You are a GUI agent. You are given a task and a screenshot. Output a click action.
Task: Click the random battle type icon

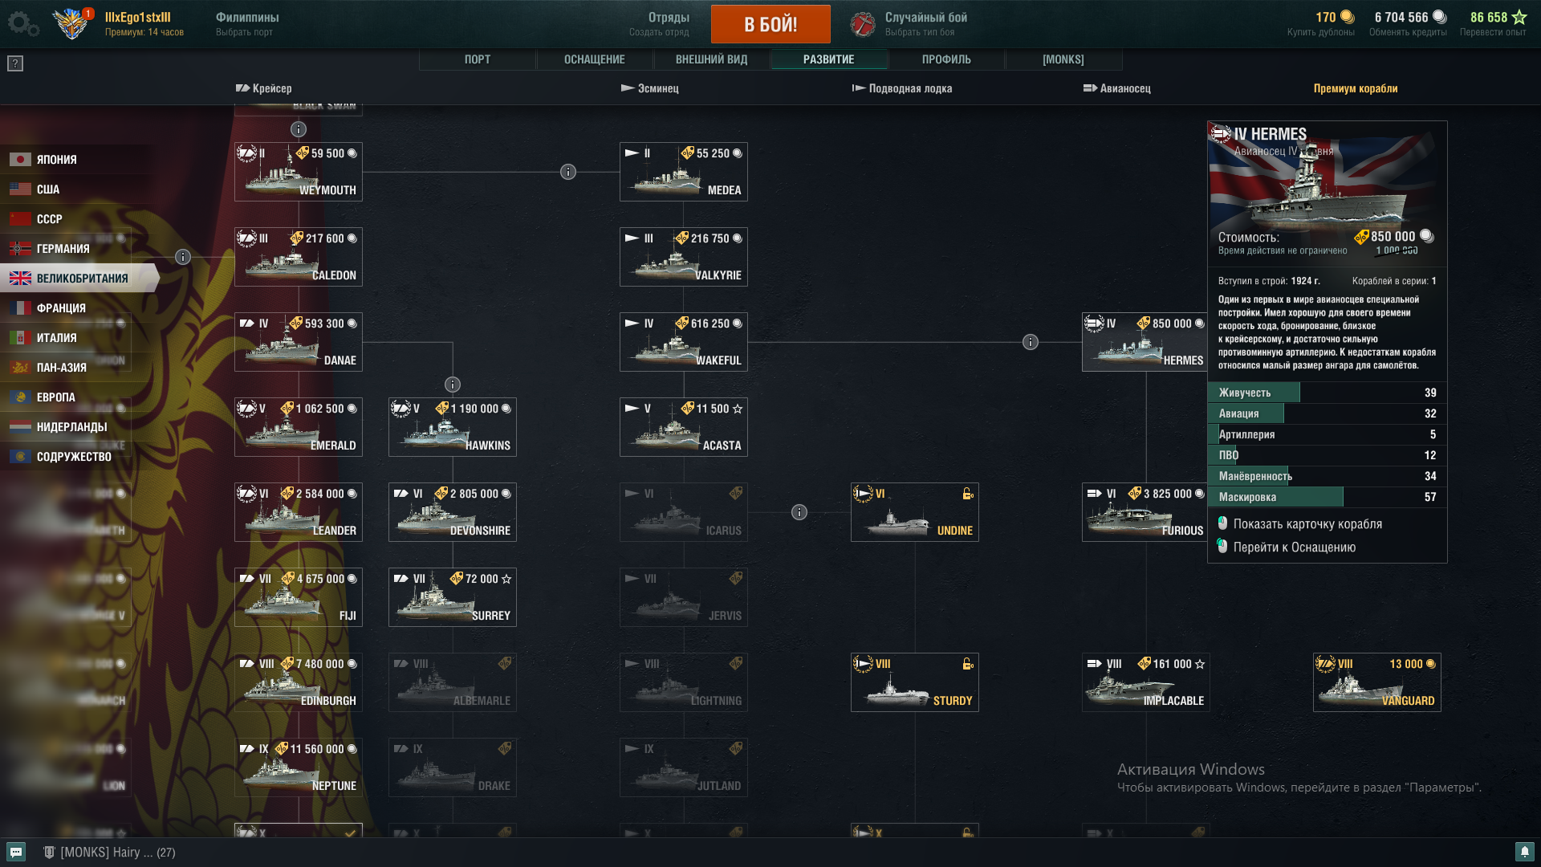coord(863,24)
